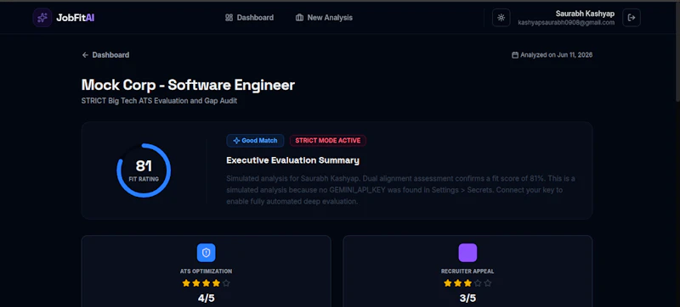Toggle light/dark theme with sun button
680x307 pixels.
coord(501,18)
